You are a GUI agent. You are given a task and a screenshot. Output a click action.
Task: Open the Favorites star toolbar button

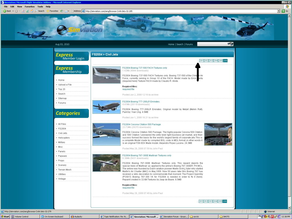(52, 11)
